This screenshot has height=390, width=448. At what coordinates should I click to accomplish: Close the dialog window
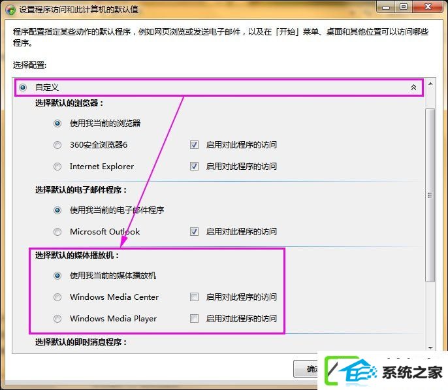tap(428, 7)
